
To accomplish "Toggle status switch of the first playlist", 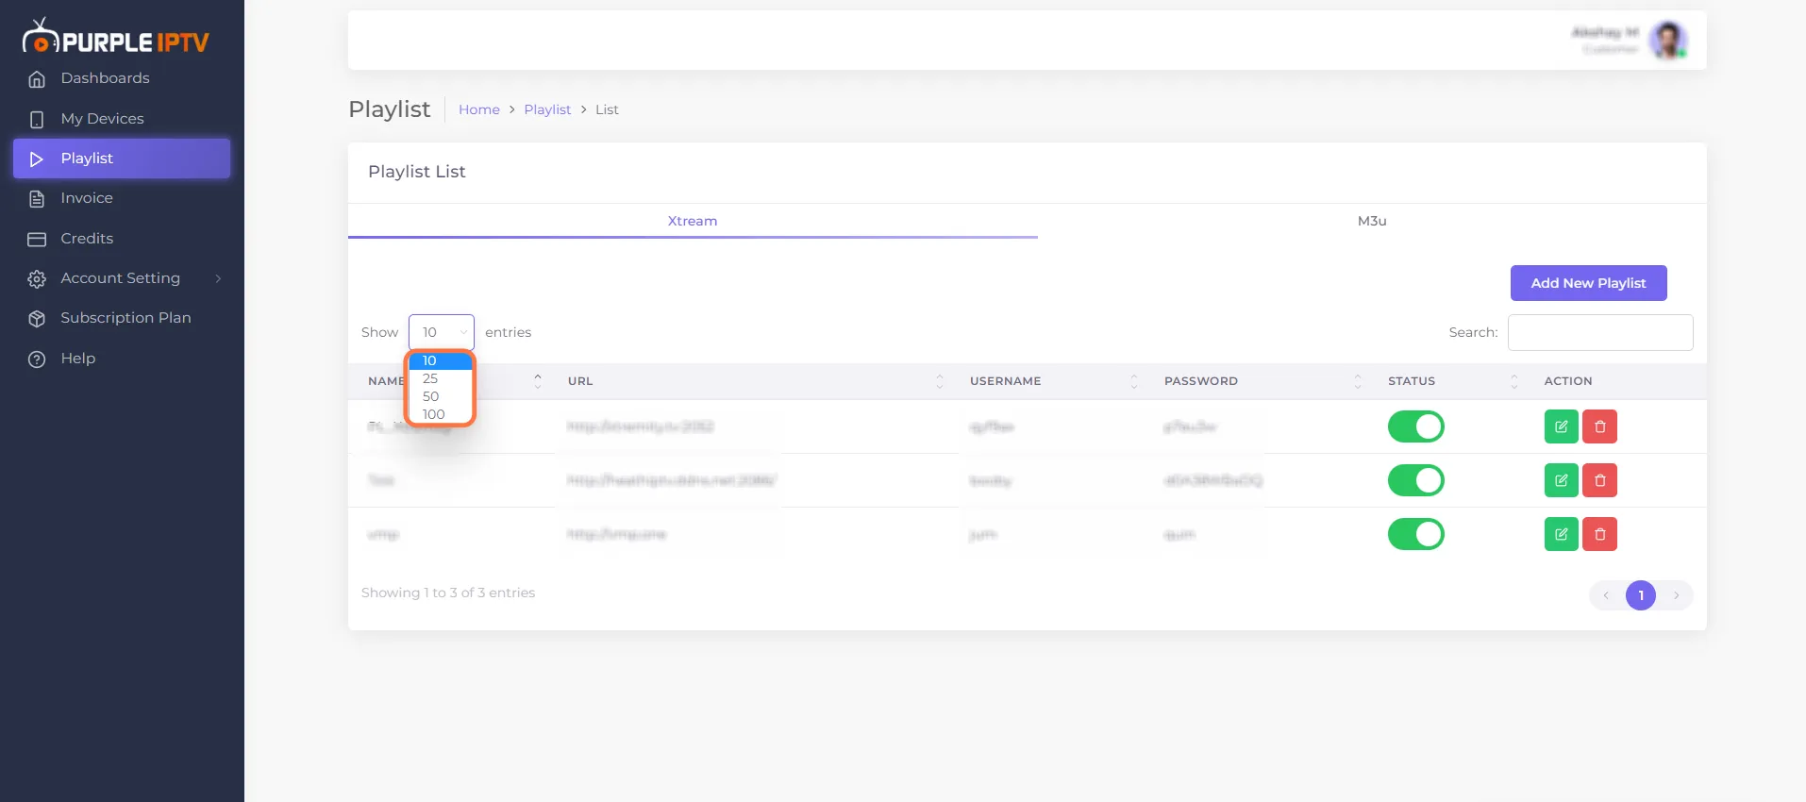I will 1415,426.
